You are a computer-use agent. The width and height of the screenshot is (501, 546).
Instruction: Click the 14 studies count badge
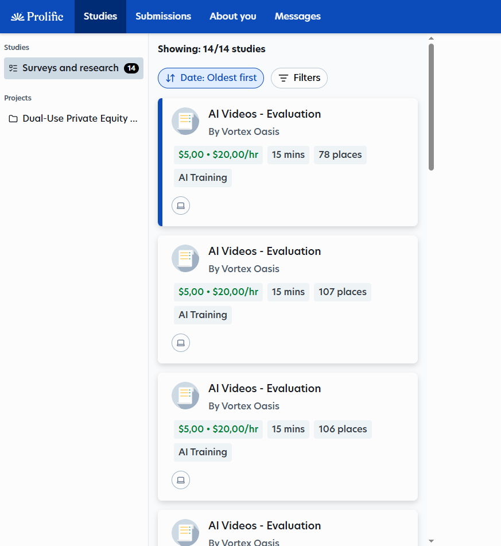[x=131, y=68]
